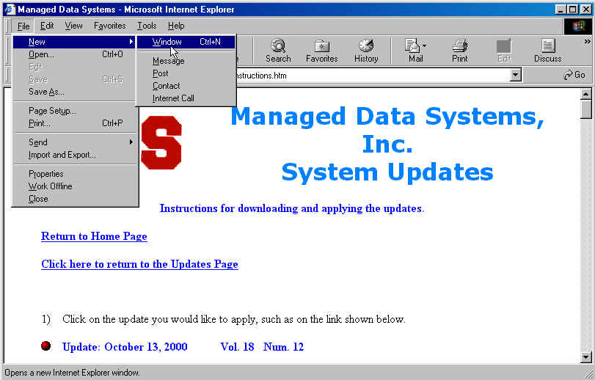The height and width of the screenshot is (380, 595).
Task: Select Post in the New submenu
Action: tap(186, 73)
